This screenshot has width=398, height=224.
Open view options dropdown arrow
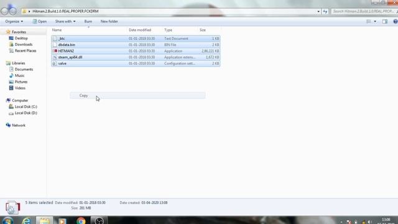(375, 22)
